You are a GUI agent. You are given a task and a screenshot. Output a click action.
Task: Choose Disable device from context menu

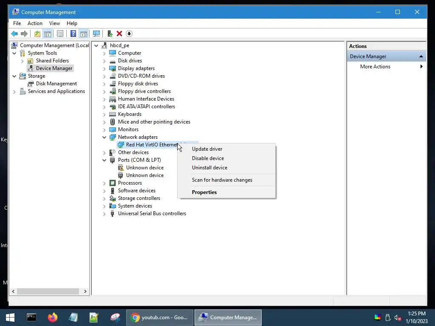tap(226, 158)
